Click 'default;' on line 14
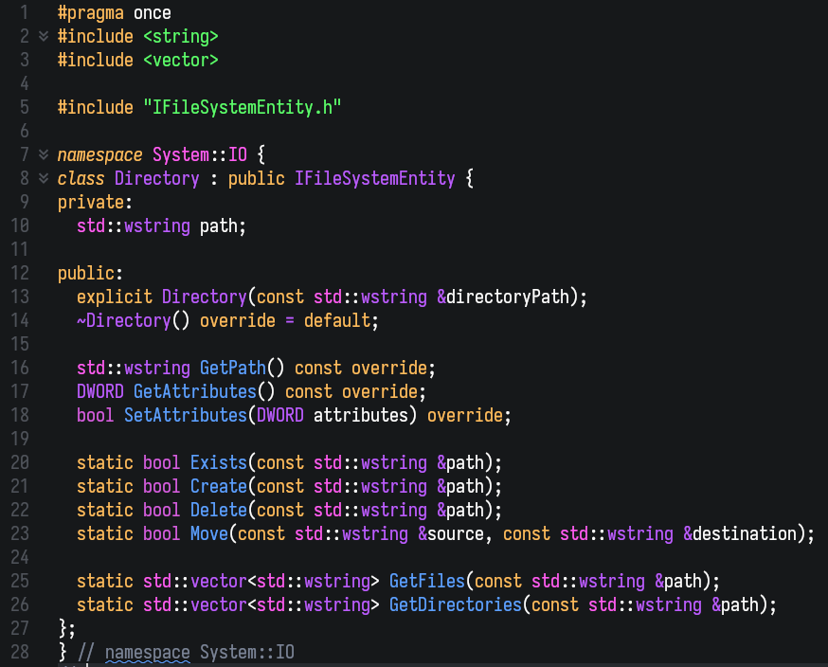Viewport: 828px width, 667px height. [342, 320]
